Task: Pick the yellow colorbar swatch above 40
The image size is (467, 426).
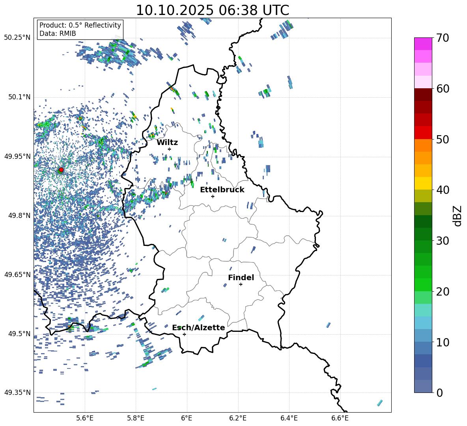Action: coord(423,183)
